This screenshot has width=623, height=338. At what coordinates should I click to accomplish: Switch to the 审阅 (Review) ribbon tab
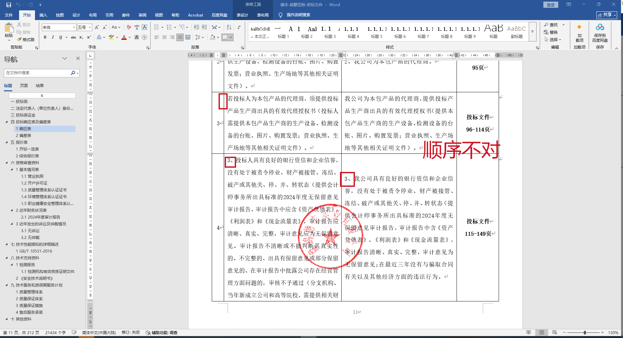(x=142, y=15)
